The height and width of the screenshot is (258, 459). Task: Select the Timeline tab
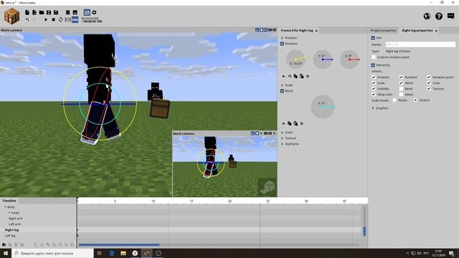(9, 201)
